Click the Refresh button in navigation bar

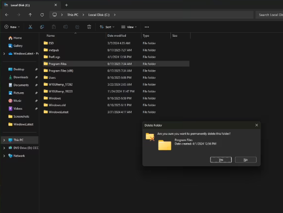(42, 15)
